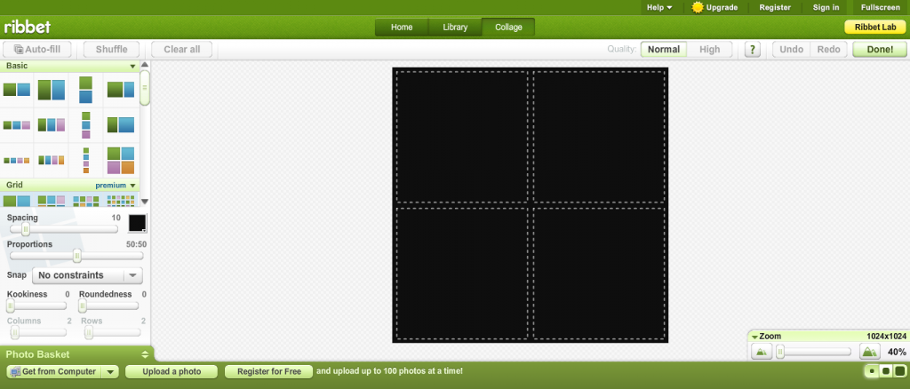The height and width of the screenshot is (389, 910).
Task: Click the Clear all button
Action: pos(181,49)
